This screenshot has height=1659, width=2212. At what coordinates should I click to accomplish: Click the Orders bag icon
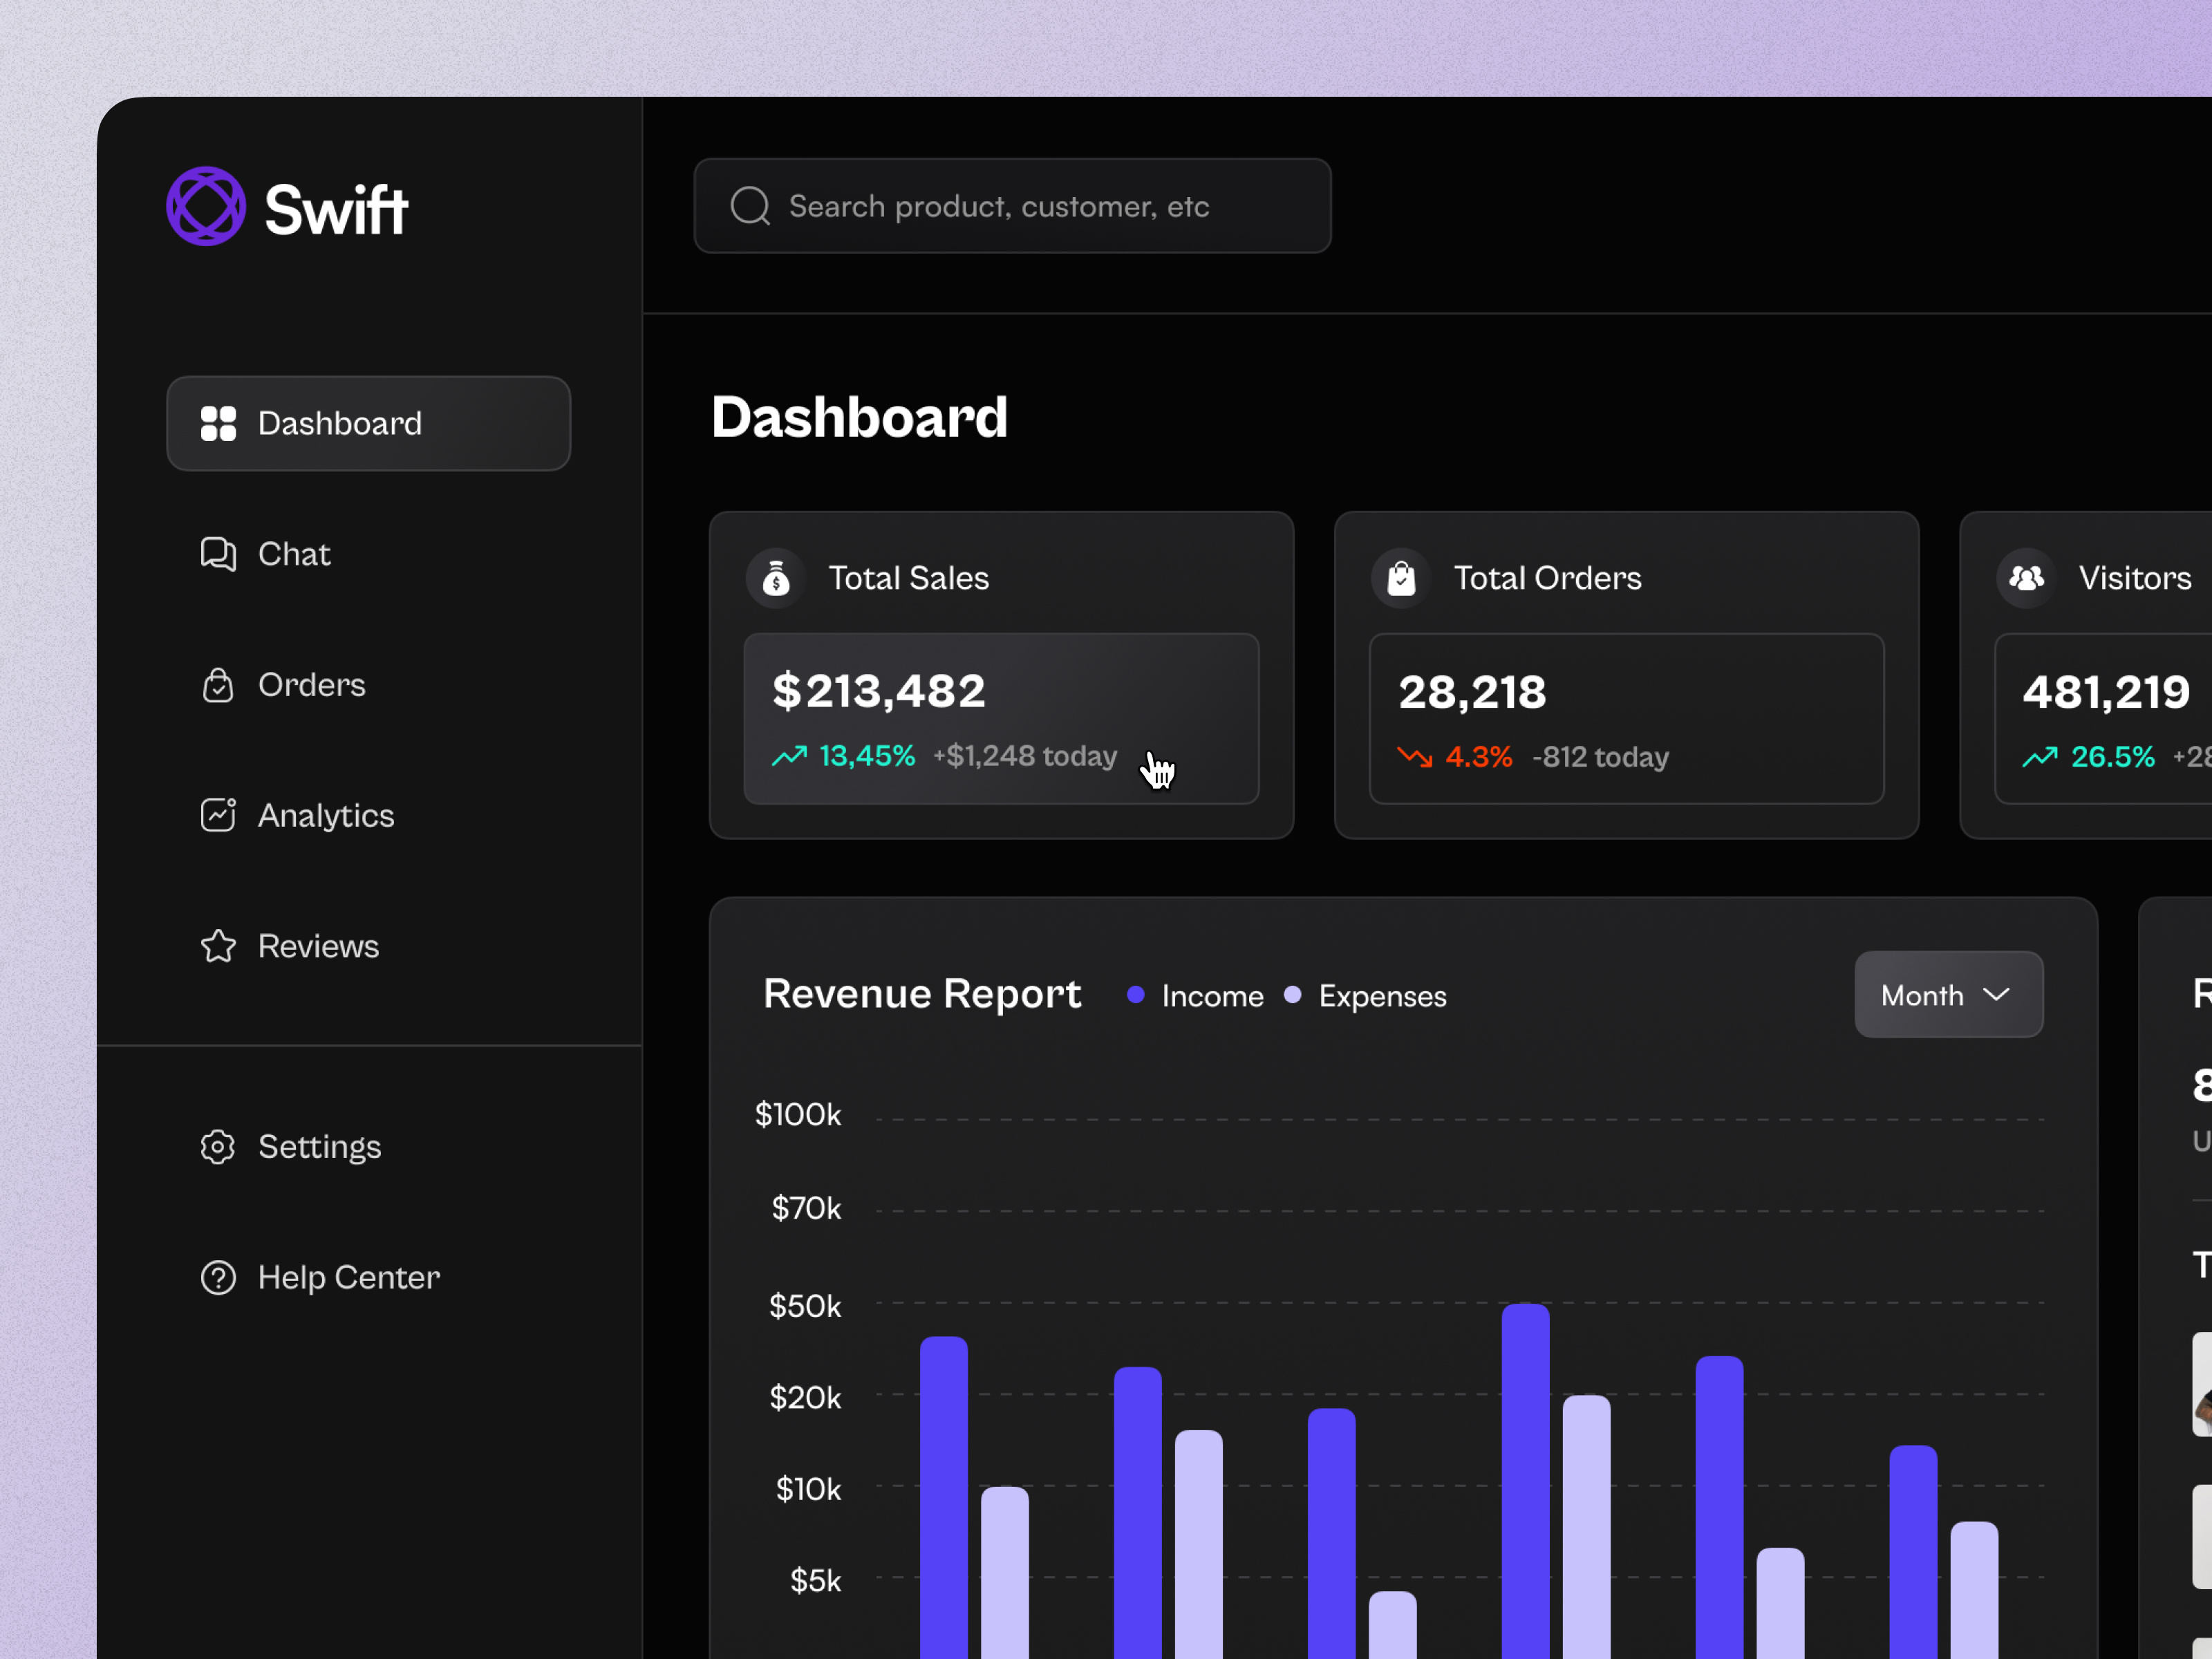[x=218, y=685]
